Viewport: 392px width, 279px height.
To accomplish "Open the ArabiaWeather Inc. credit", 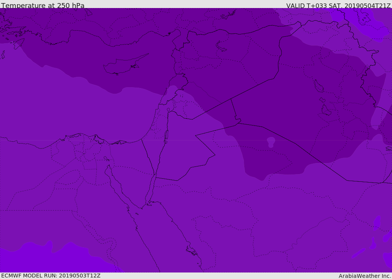I will [x=365, y=276].
